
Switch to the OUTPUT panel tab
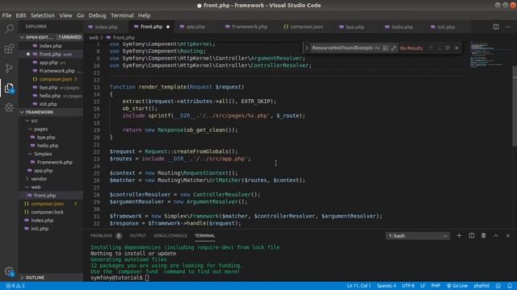coord(138,236)
